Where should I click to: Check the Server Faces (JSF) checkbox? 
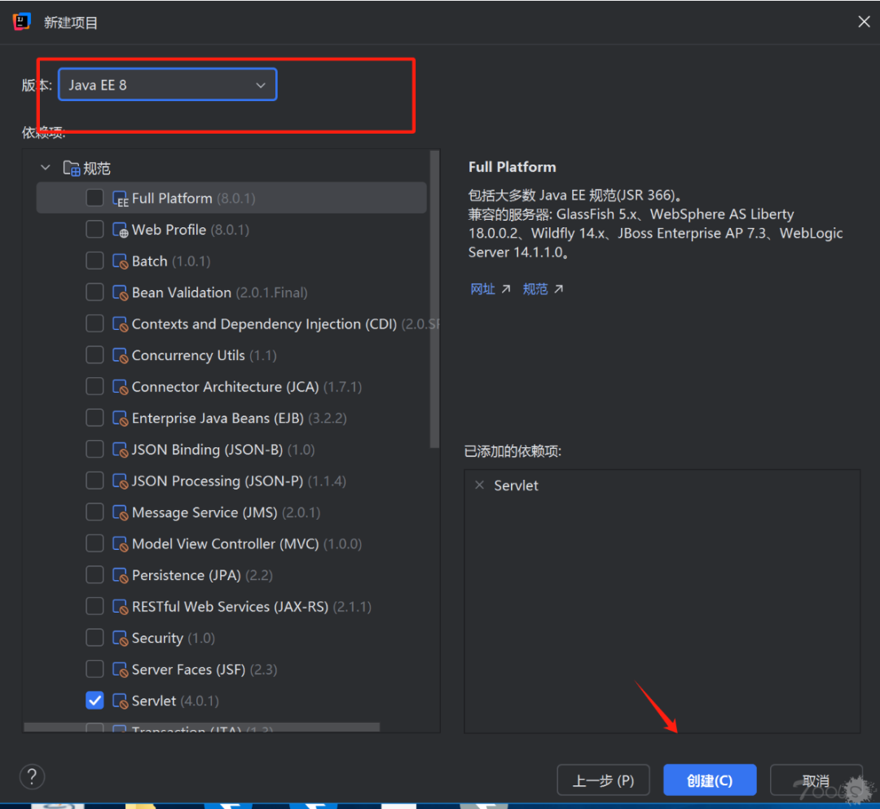point(95,669)
